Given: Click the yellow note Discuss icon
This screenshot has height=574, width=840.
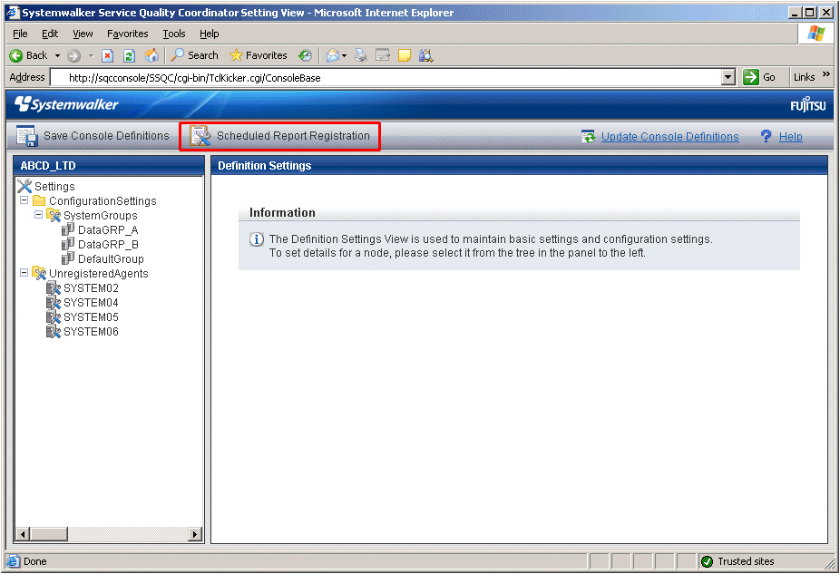Looking at the screenshot, I should pyautogui.click(x=405, y=55).
